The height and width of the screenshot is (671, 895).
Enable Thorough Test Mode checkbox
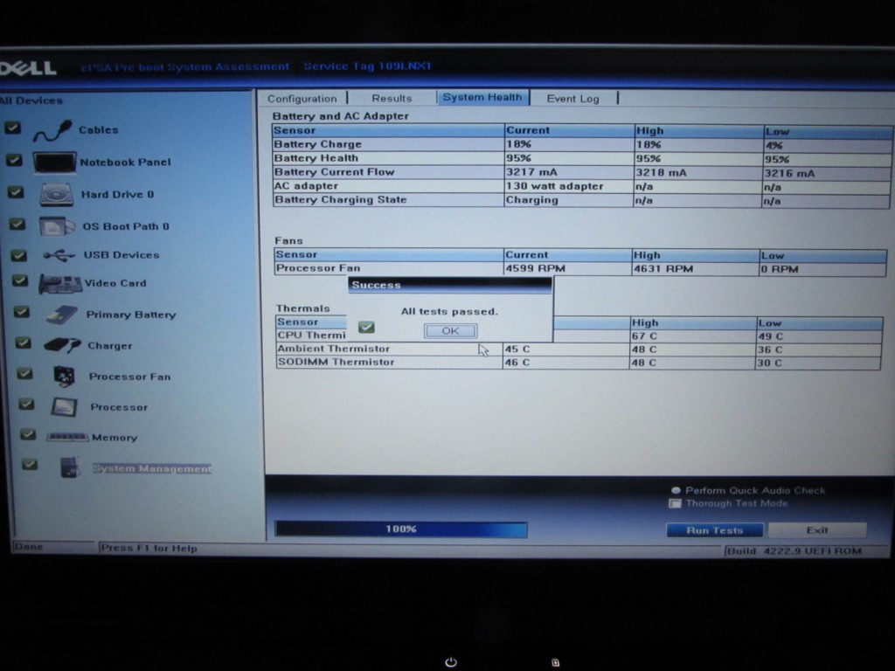[676, 504]
